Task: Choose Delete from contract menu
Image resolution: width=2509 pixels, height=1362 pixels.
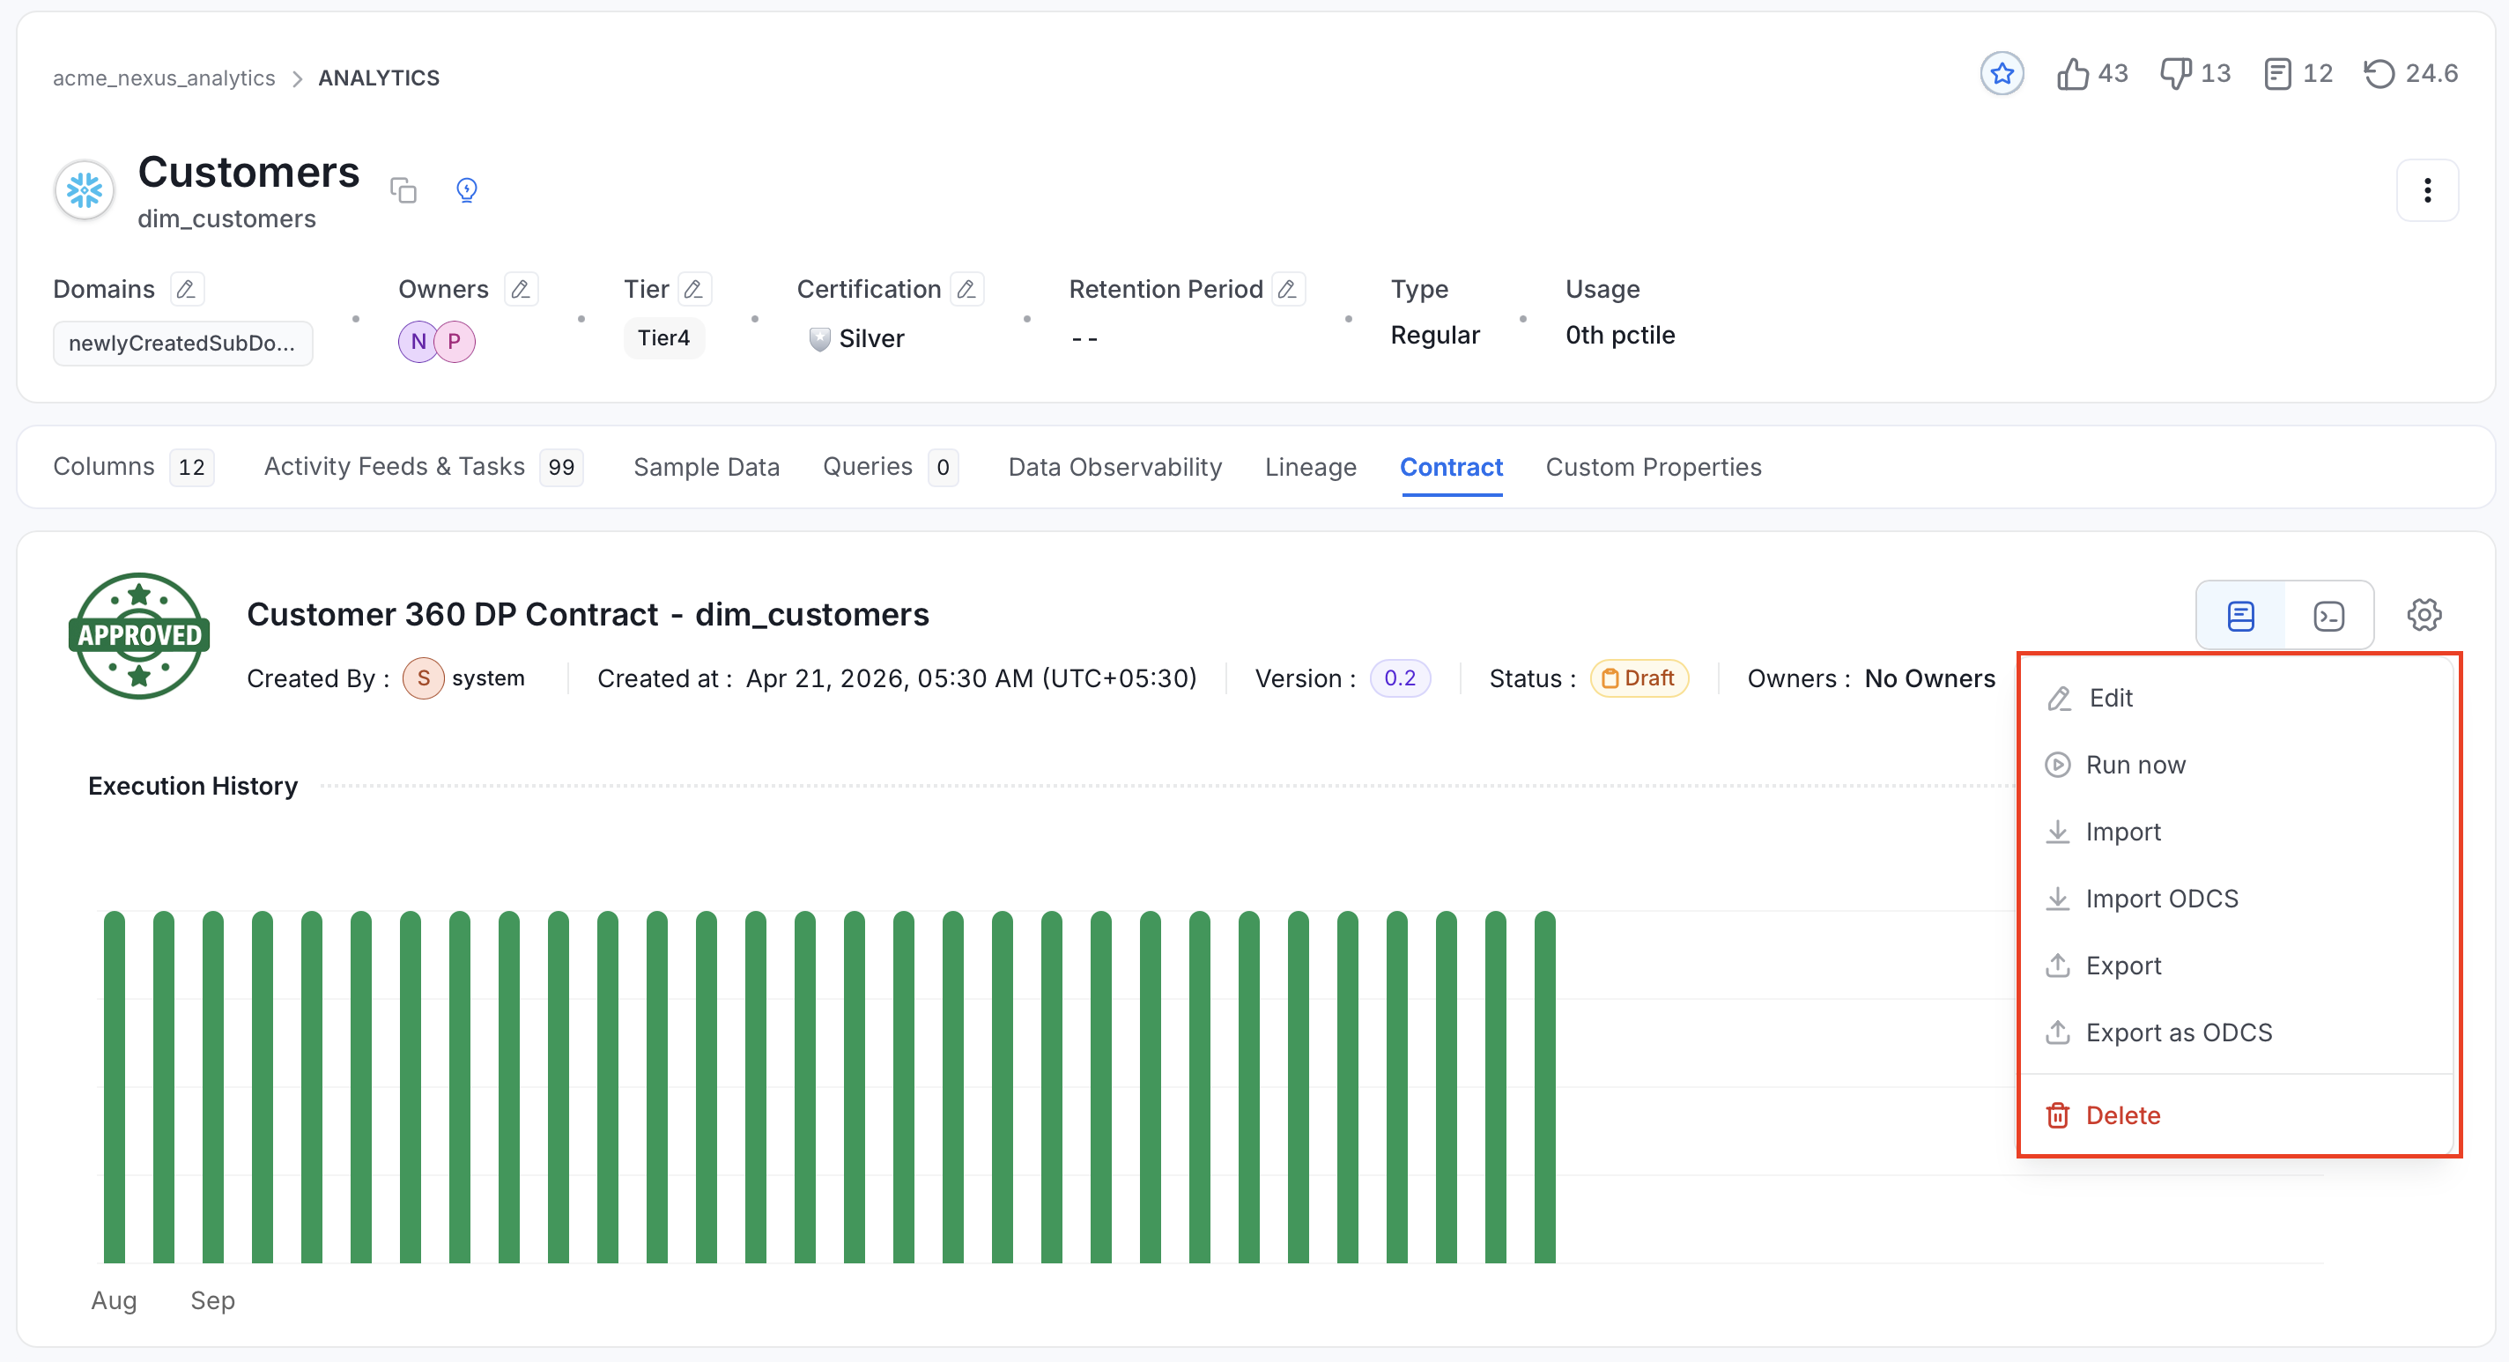Action: click(x=2236, y=1114)
